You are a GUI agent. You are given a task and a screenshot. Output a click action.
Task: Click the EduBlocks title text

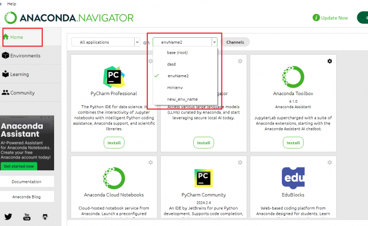pos(293,195)
